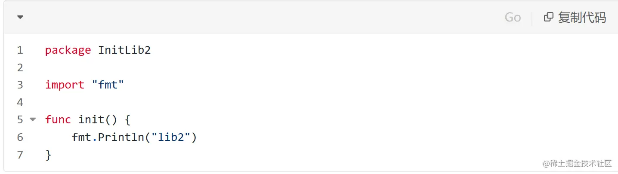Click empty line number 2
The height and width of the screenshot is (174, 618).
coord(20,67)
